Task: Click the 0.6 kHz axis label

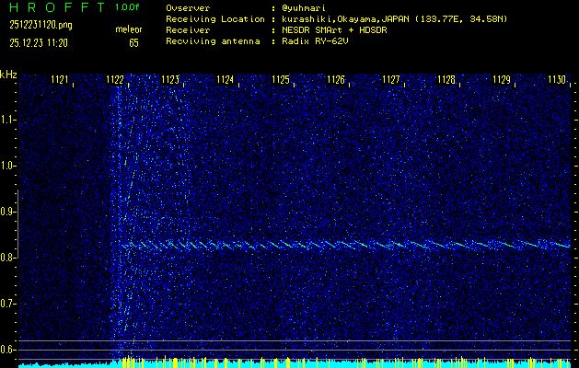Action: coord(8,350)
